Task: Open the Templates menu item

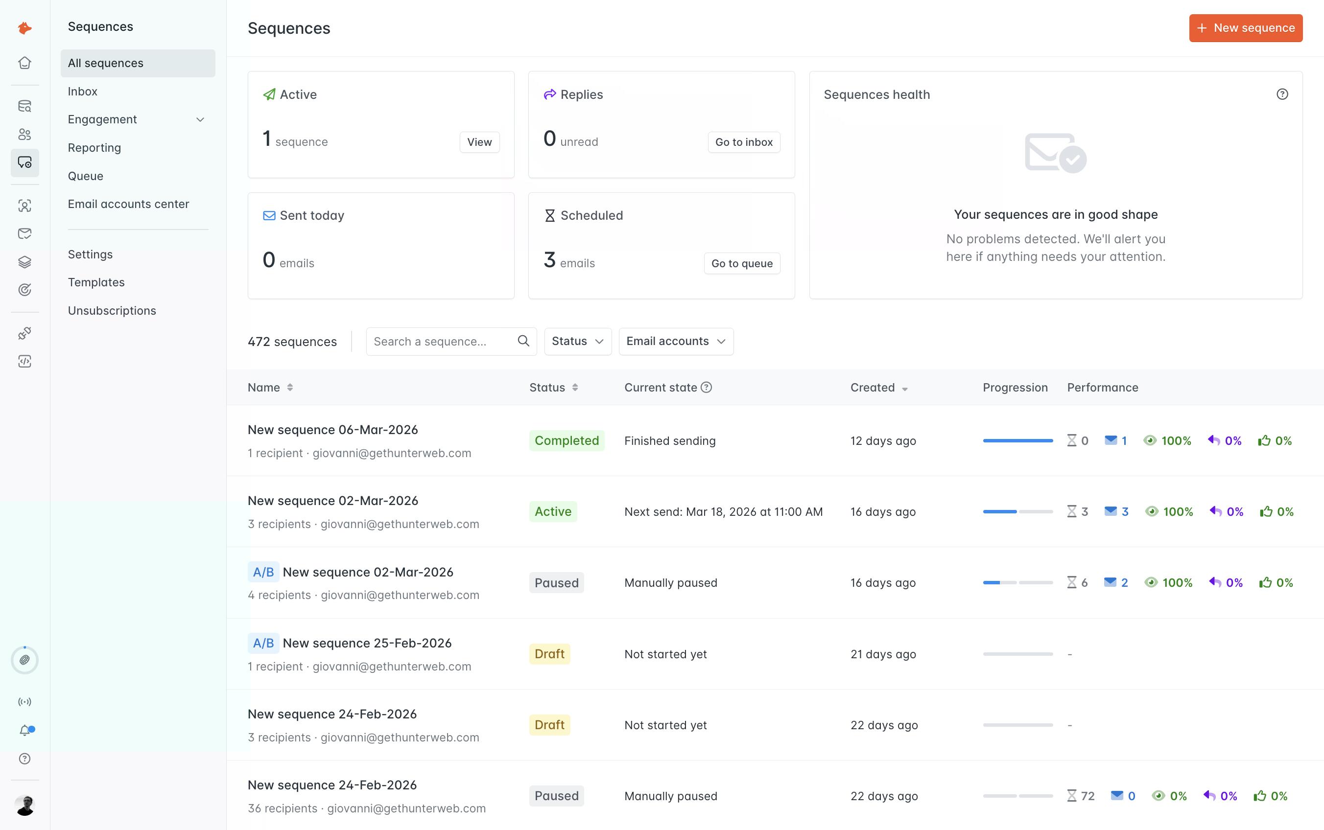Action: pyautogui.click(x=96, y=282)
